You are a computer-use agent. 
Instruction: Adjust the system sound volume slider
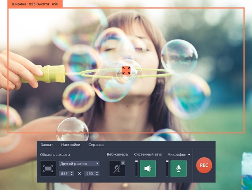pos(136,168)
